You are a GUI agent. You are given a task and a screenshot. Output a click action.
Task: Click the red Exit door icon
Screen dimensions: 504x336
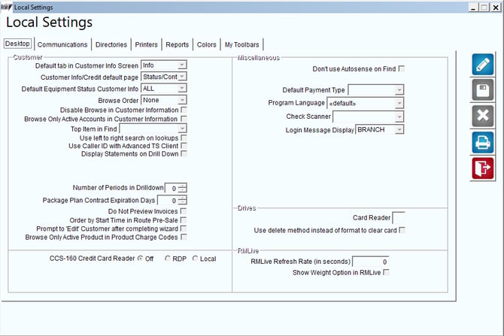[483, 168]
